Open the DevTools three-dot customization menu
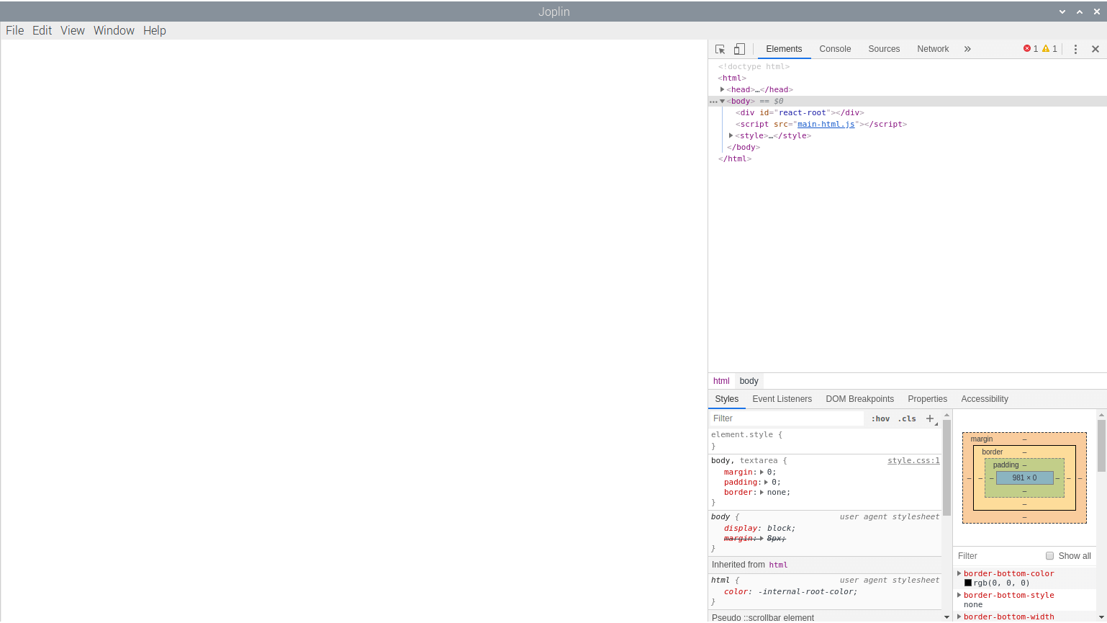The height and width of the screenshot is (623, 1107). pos(1075,48)
